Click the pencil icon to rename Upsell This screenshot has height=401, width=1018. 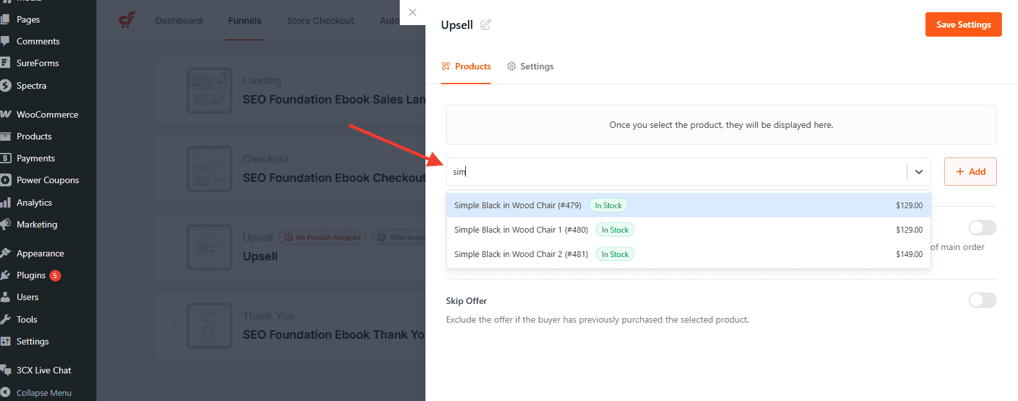(485, 24)
